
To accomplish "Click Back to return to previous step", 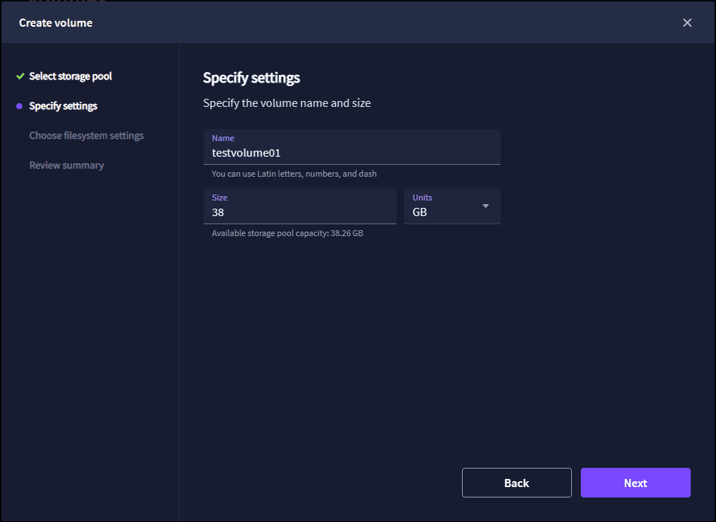I will click(516, 483).
